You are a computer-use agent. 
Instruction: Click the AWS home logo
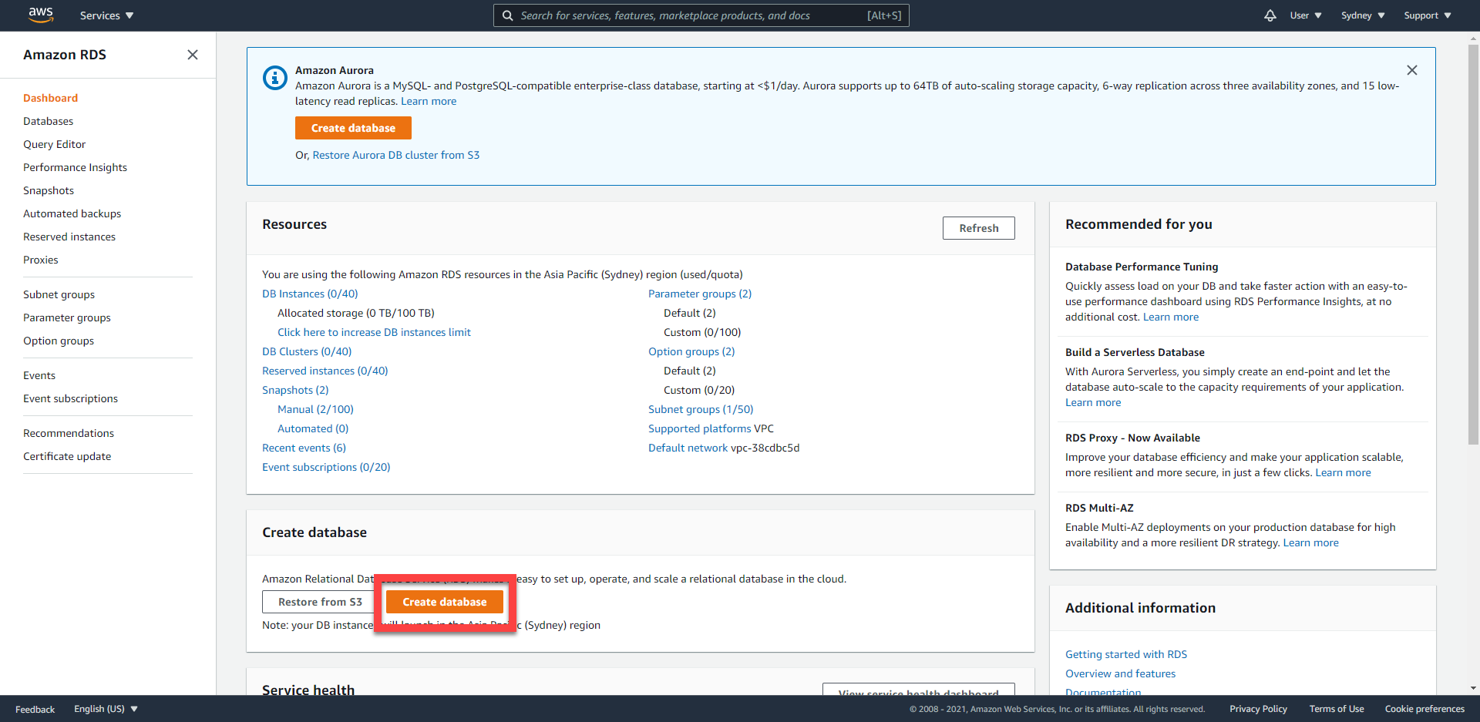pyautogui.click(x=40, y=15)
